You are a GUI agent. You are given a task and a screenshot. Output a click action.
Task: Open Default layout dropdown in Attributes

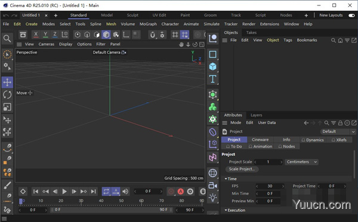coord(338,131)
